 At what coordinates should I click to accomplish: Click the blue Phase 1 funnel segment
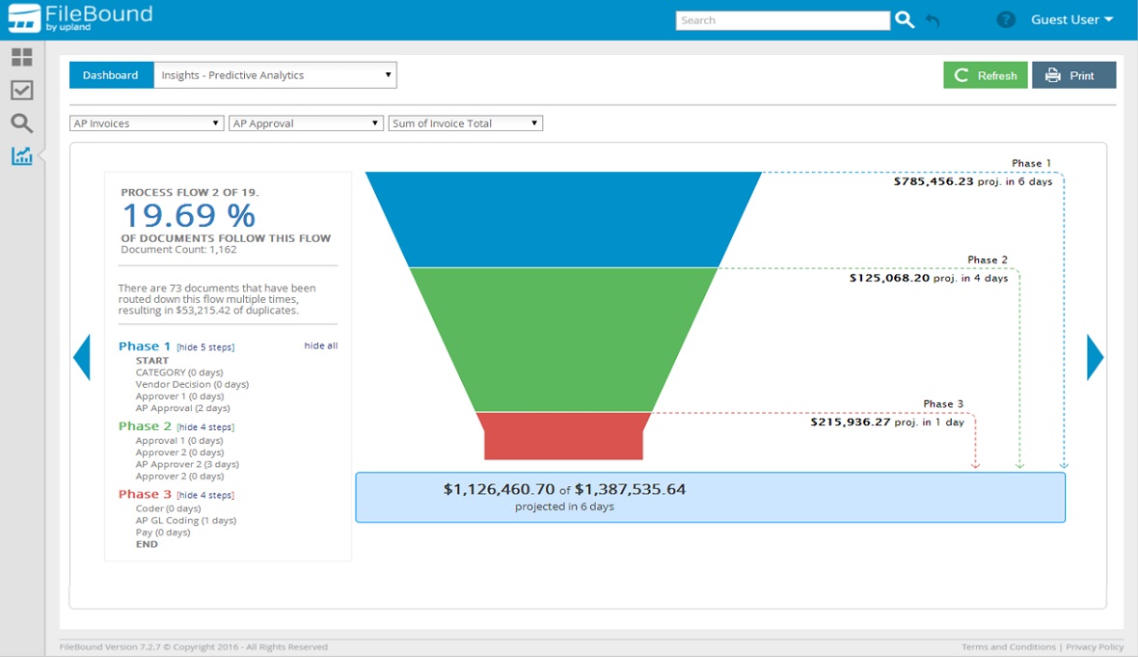563,219
